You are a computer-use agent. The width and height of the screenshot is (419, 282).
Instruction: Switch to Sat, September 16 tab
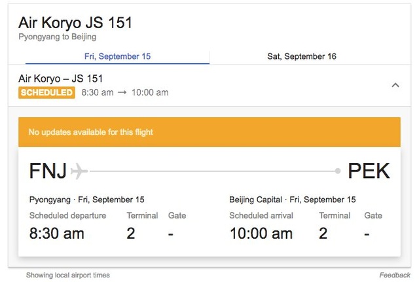coord(302,56)
